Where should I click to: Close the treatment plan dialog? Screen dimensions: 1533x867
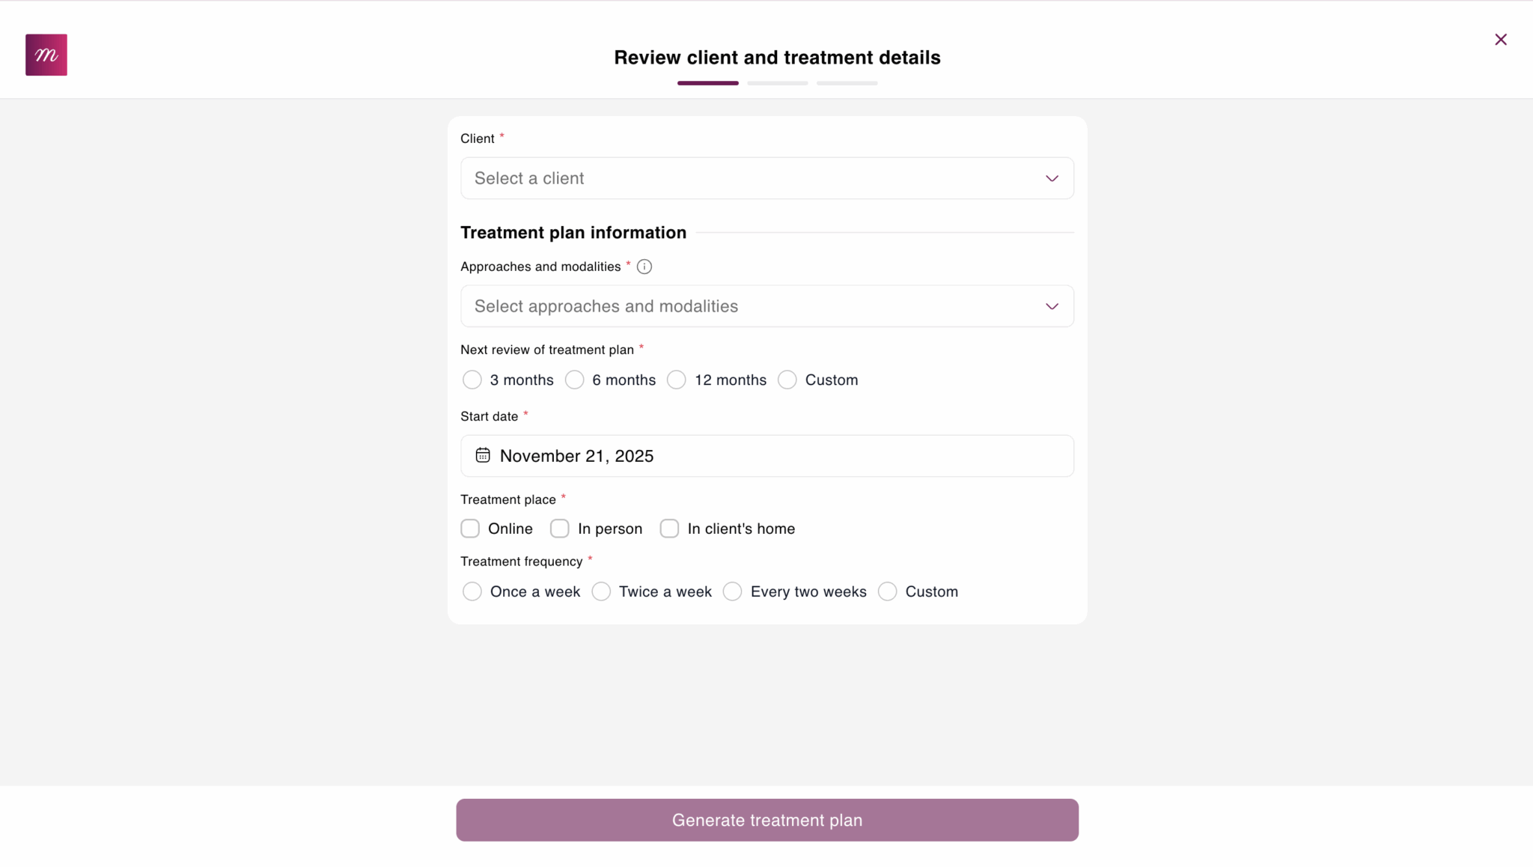[1500, 39]
